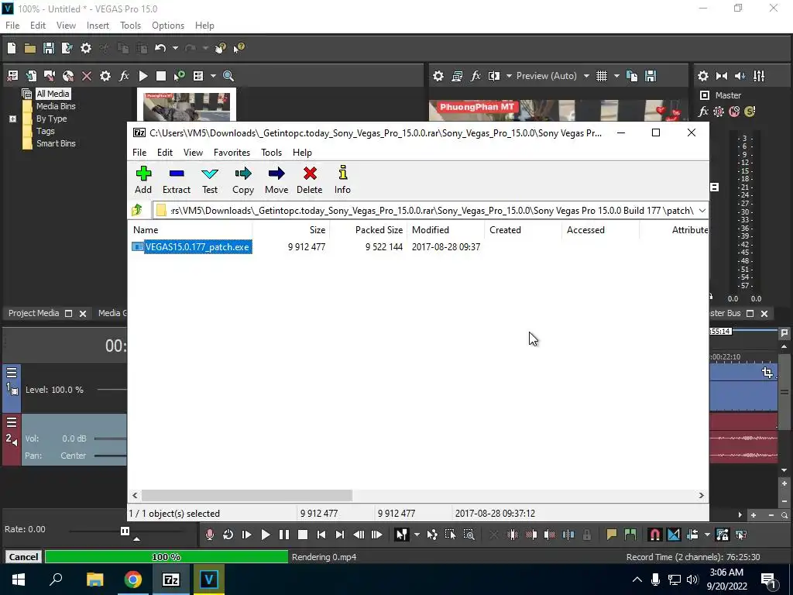Open the 7-Zip View menu
Screen dimensions: 793x595
pyautogui.click(x=193, y=153)
